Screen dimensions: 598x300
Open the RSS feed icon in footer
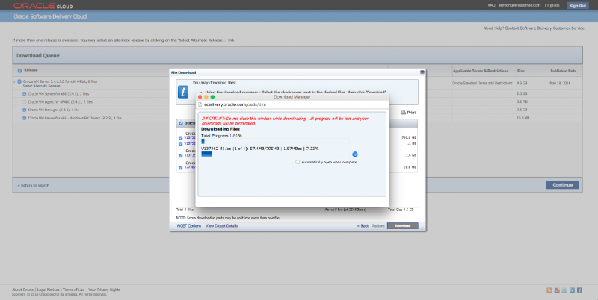pyautogui.click(x=549, y=289)
